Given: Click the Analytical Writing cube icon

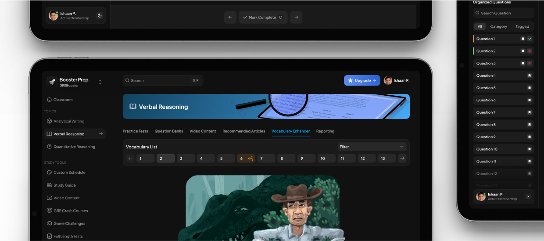Looking at the screenshot, I should [49, 121].
